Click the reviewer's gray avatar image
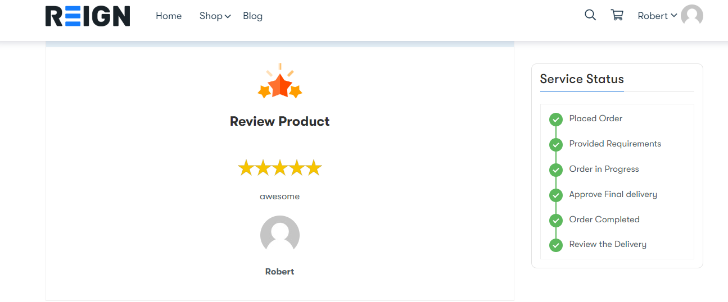Screen dimensions: 728x302 (280, 235)
